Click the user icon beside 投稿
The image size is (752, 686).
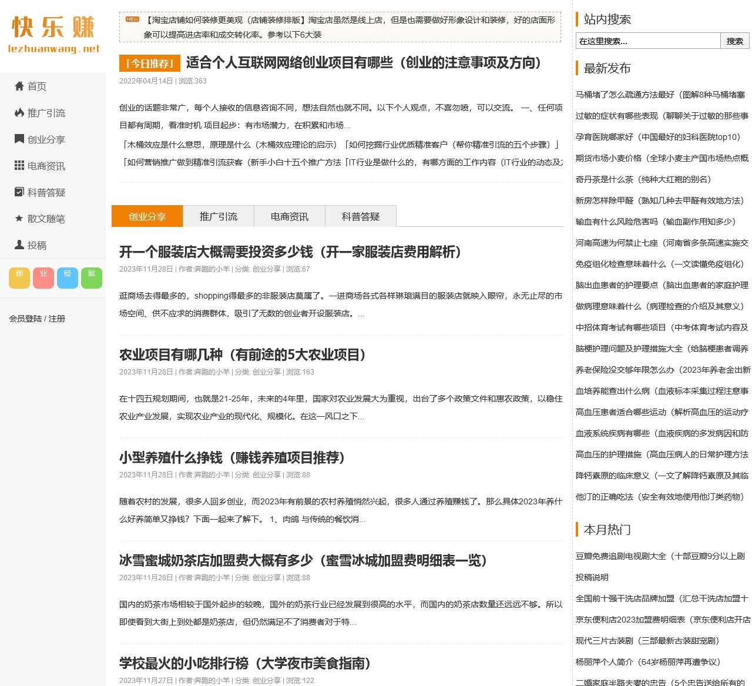19,245
